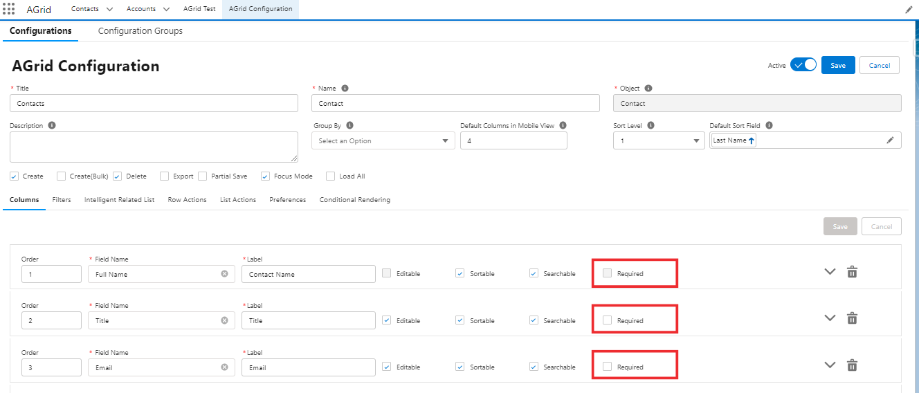Click the Title input containing Contacts
Screen dimensions: 919x393
(x=154, y=103)
